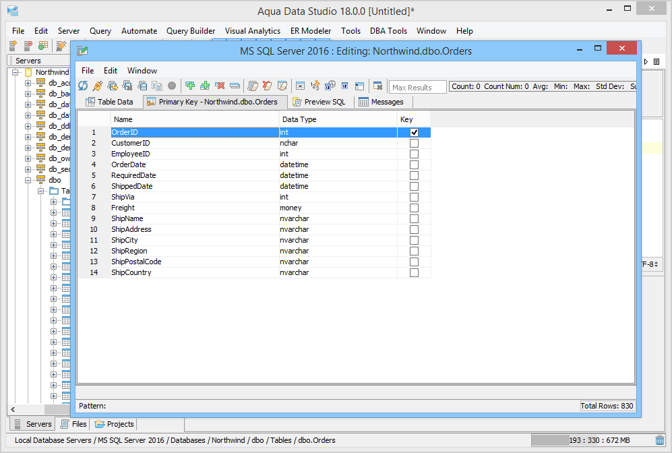Expand the db_bac schema node
The height and width of the screenshot is (453, 672).
pos(28,94)
